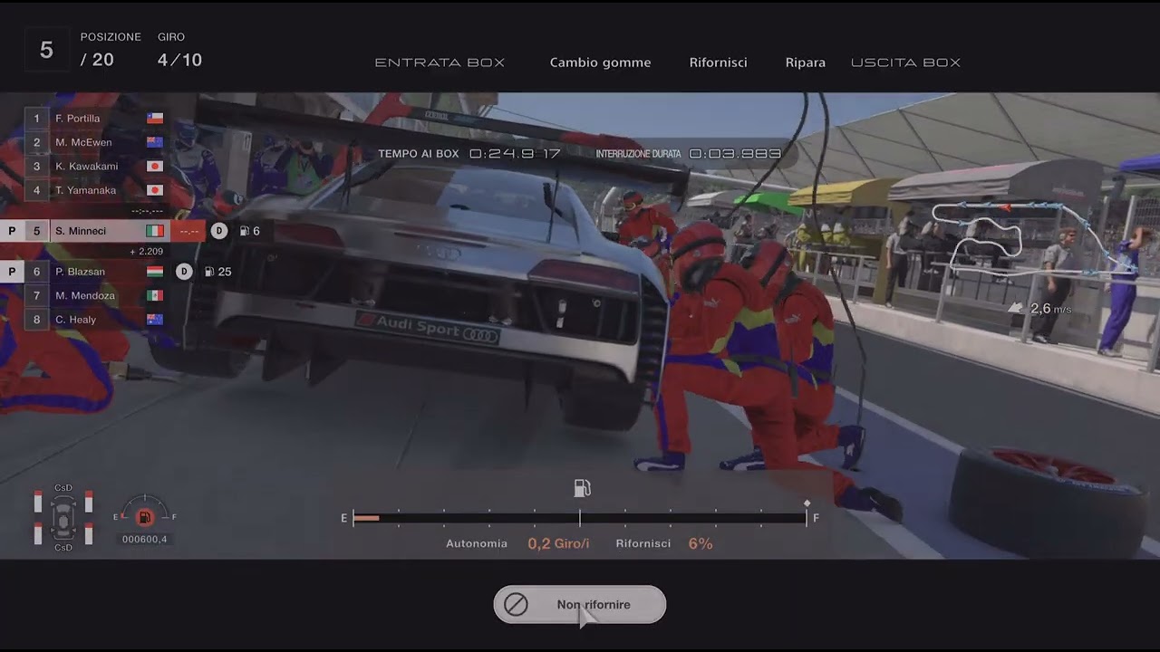Screen dimensions: 1160x652
Task: Click fuel icon with 25 in Blazsan row
Action: click(217, 271)
